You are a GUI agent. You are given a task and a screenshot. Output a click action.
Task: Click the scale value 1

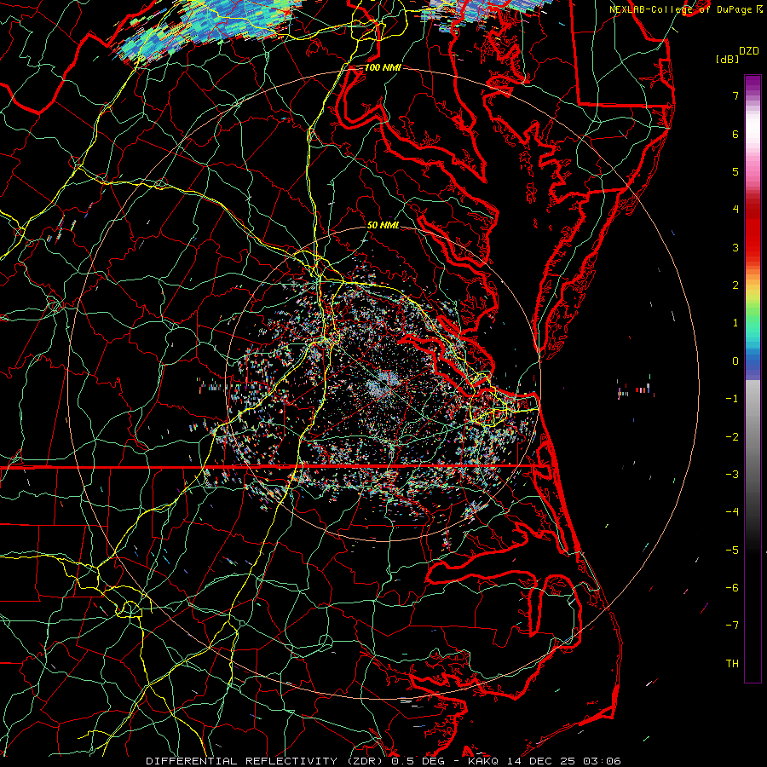pyautogui.click(x=735, y=323)
